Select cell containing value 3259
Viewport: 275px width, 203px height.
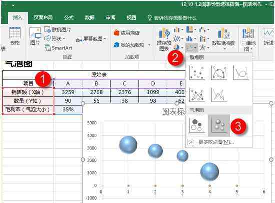[x=68, y=92]
